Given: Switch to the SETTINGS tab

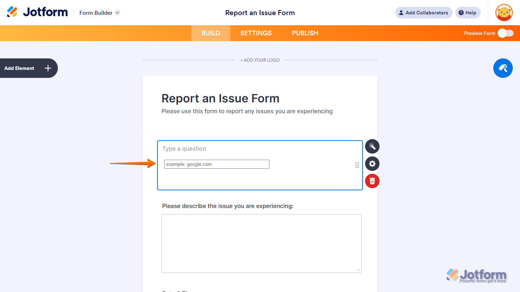Looking at the screenshot, I should pos(256,33).
